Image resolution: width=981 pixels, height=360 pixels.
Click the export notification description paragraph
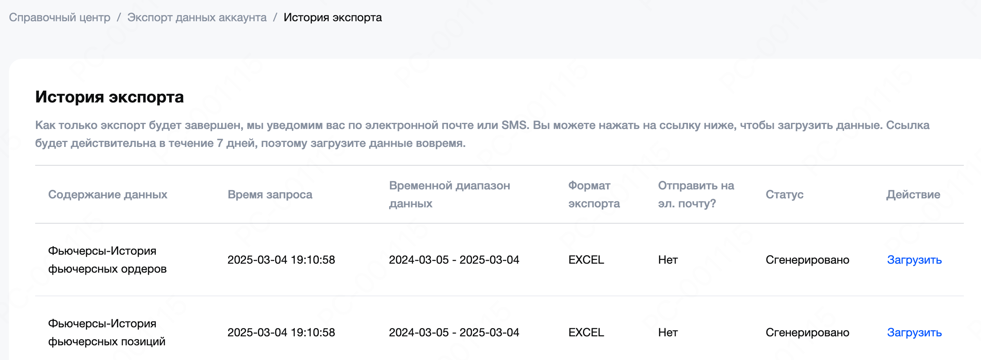(x=482, y=134)
